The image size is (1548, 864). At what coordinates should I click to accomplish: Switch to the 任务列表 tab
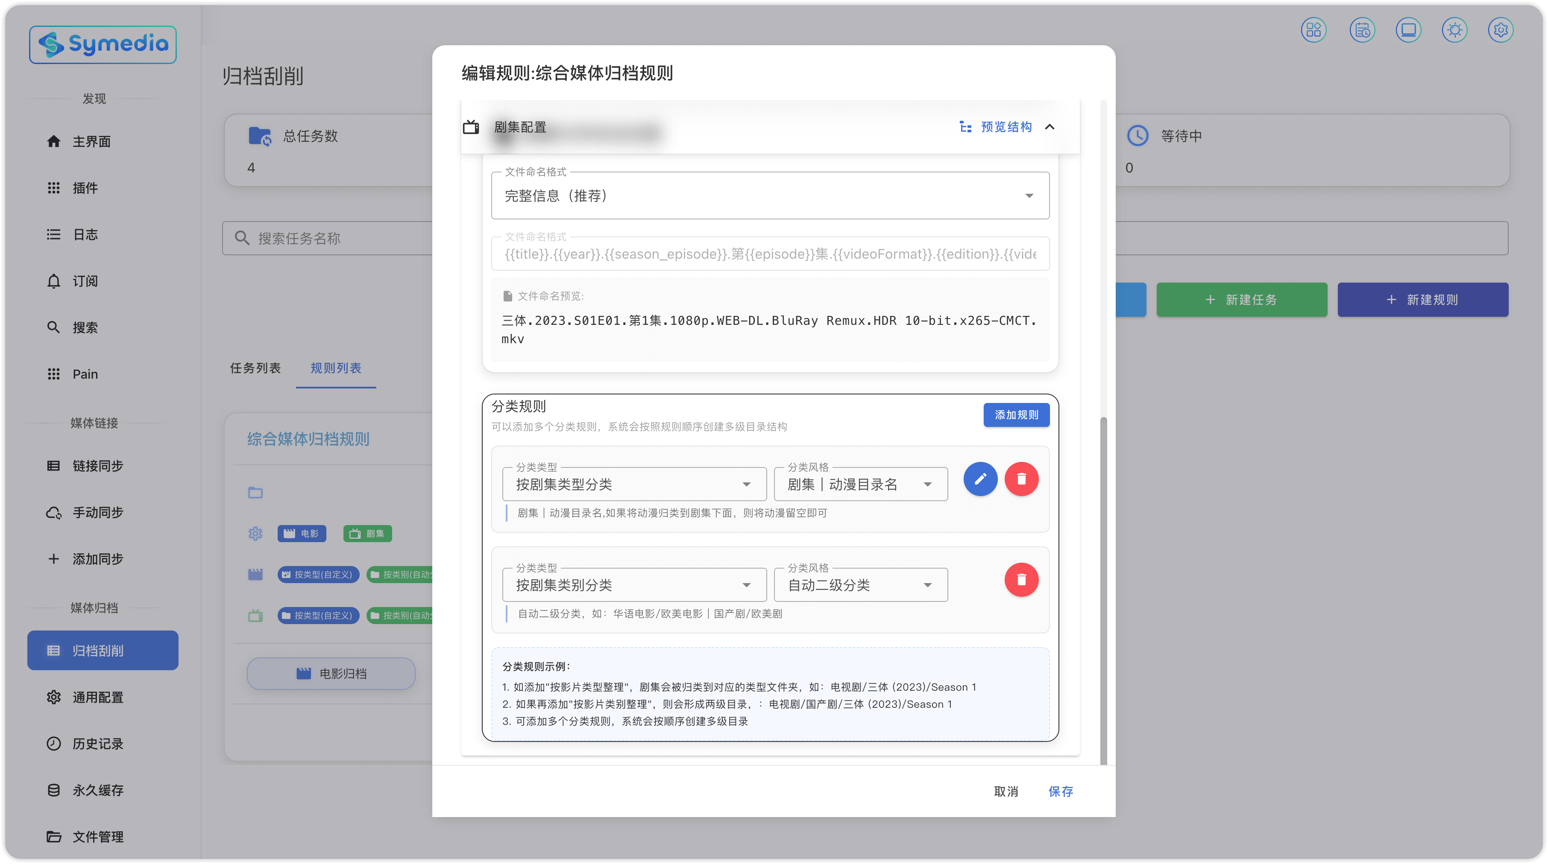[x=255, y=368]
